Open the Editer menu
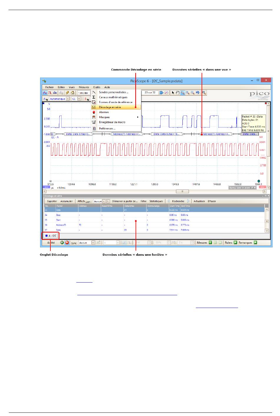The image size is (280, 416). coord(61,87)
